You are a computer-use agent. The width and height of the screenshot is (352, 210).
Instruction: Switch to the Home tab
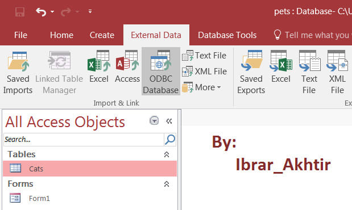[x=62, y=35]
